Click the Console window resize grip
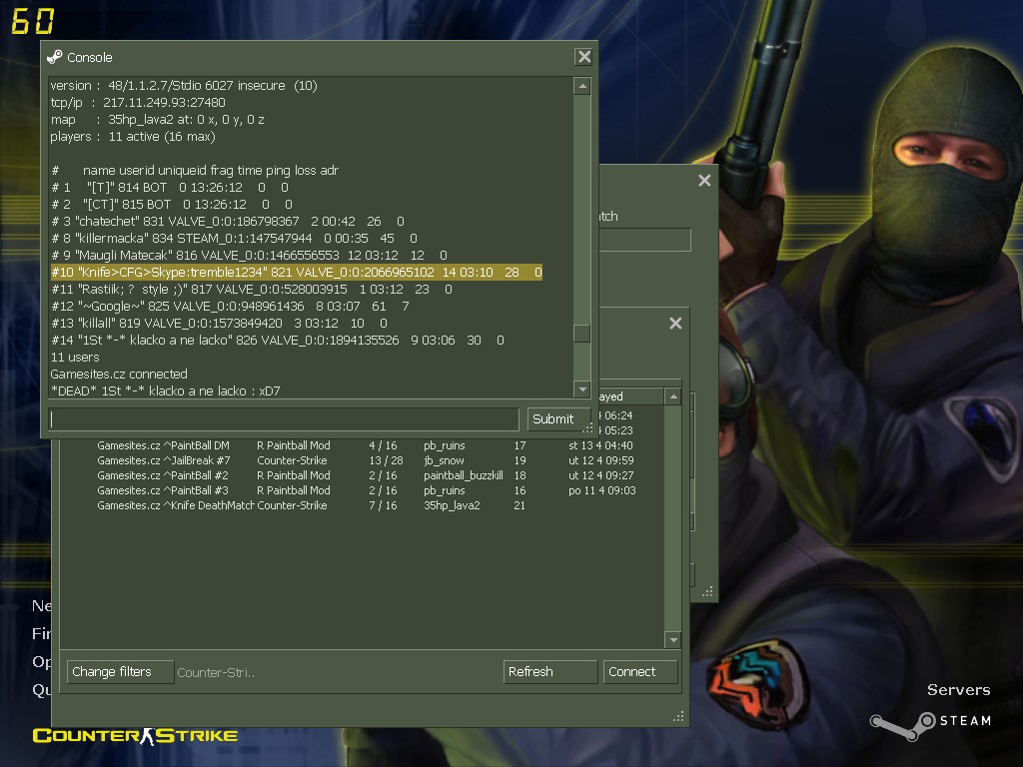This screenshot has width=1023, height=767. point(587,427)
